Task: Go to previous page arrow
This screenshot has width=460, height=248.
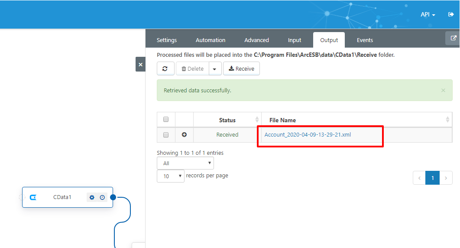Action: click(419, 178)
